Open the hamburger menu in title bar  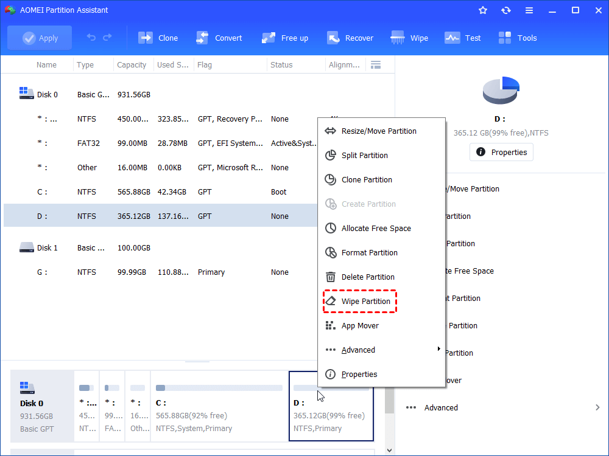tap(529, 10)
